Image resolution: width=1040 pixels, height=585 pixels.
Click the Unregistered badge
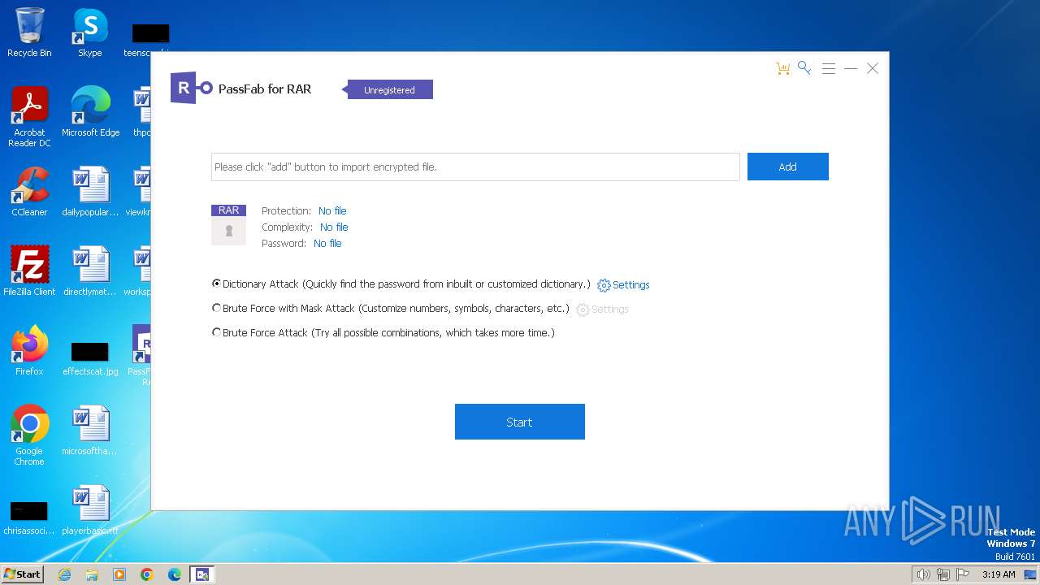[x=390, y=90]
